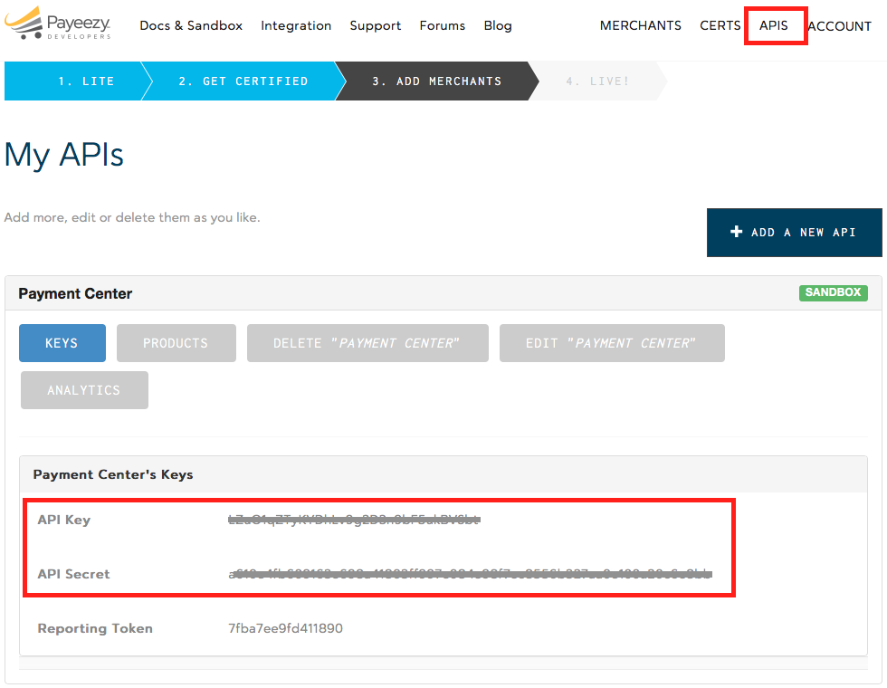This screenshot has height=688, width=887.
Task: Open the ANALYTICS tab
Action: [84, 390]
